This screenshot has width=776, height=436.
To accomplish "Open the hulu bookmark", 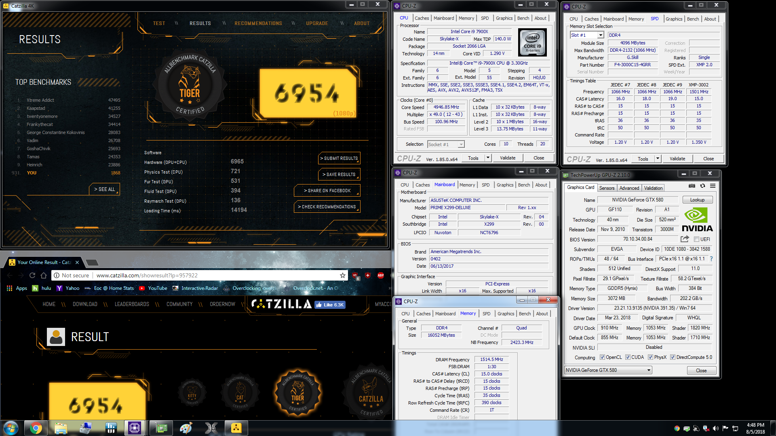I will [42, 288].
